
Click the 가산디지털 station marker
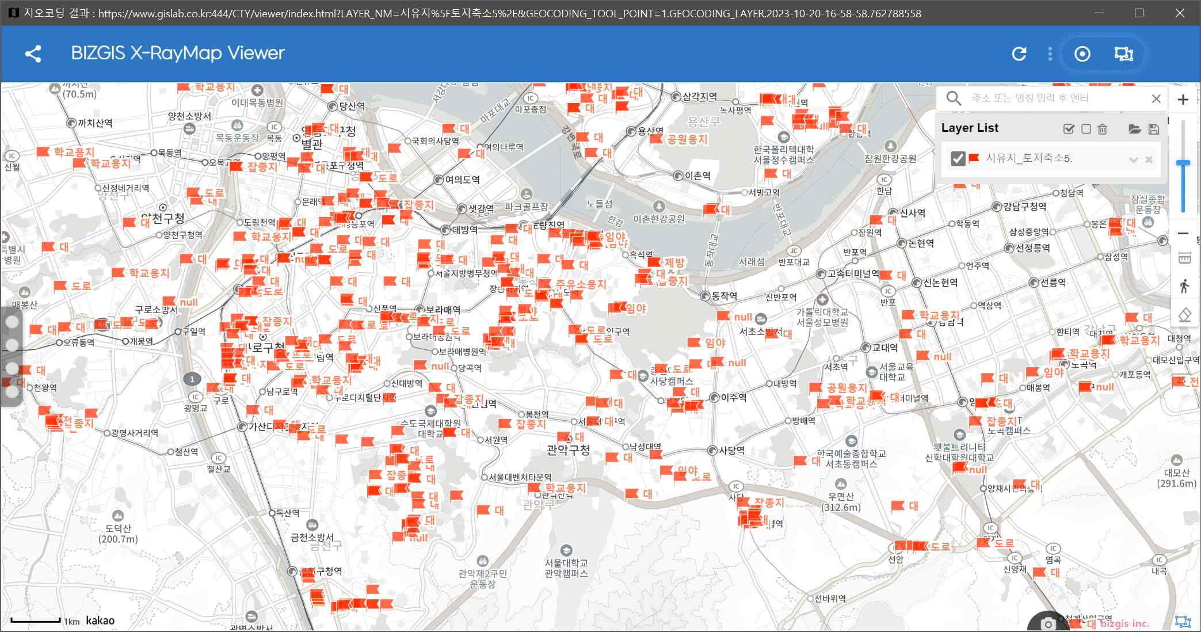coord(242,427)
